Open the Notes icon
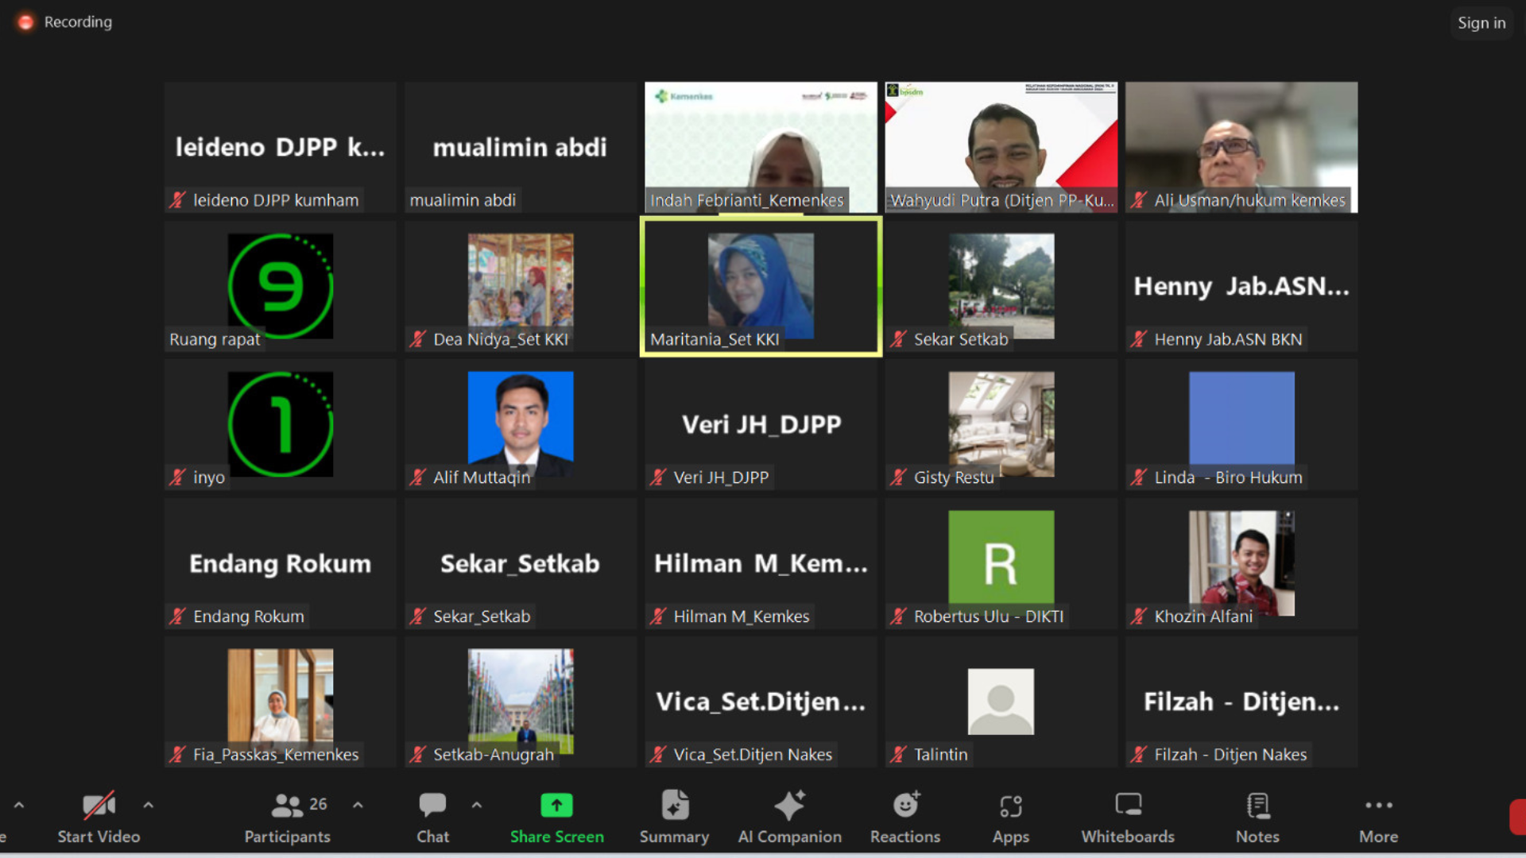The image size is (1526, 858). [1257, 806]
